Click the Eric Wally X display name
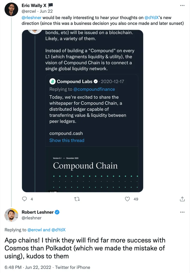 point(34,5)
